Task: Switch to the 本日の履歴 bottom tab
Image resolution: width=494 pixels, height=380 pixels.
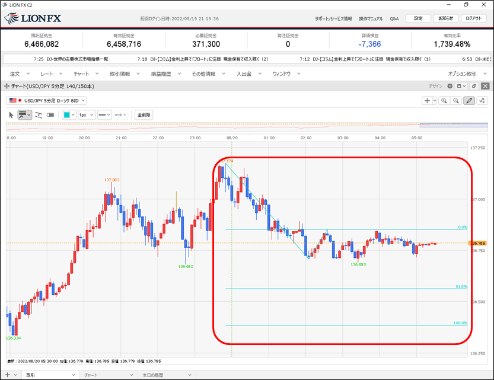Action: (167, 375)
